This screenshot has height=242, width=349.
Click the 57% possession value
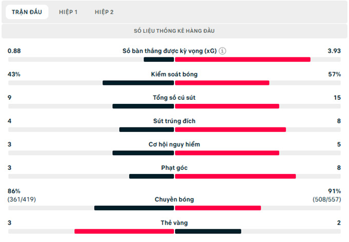(x=334, y=74)
